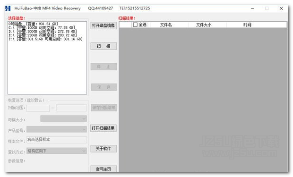Viewport: 293px width, 177px height.
Task: Expand the 产品型号 product model dropdown
Action: click(57, 129)
